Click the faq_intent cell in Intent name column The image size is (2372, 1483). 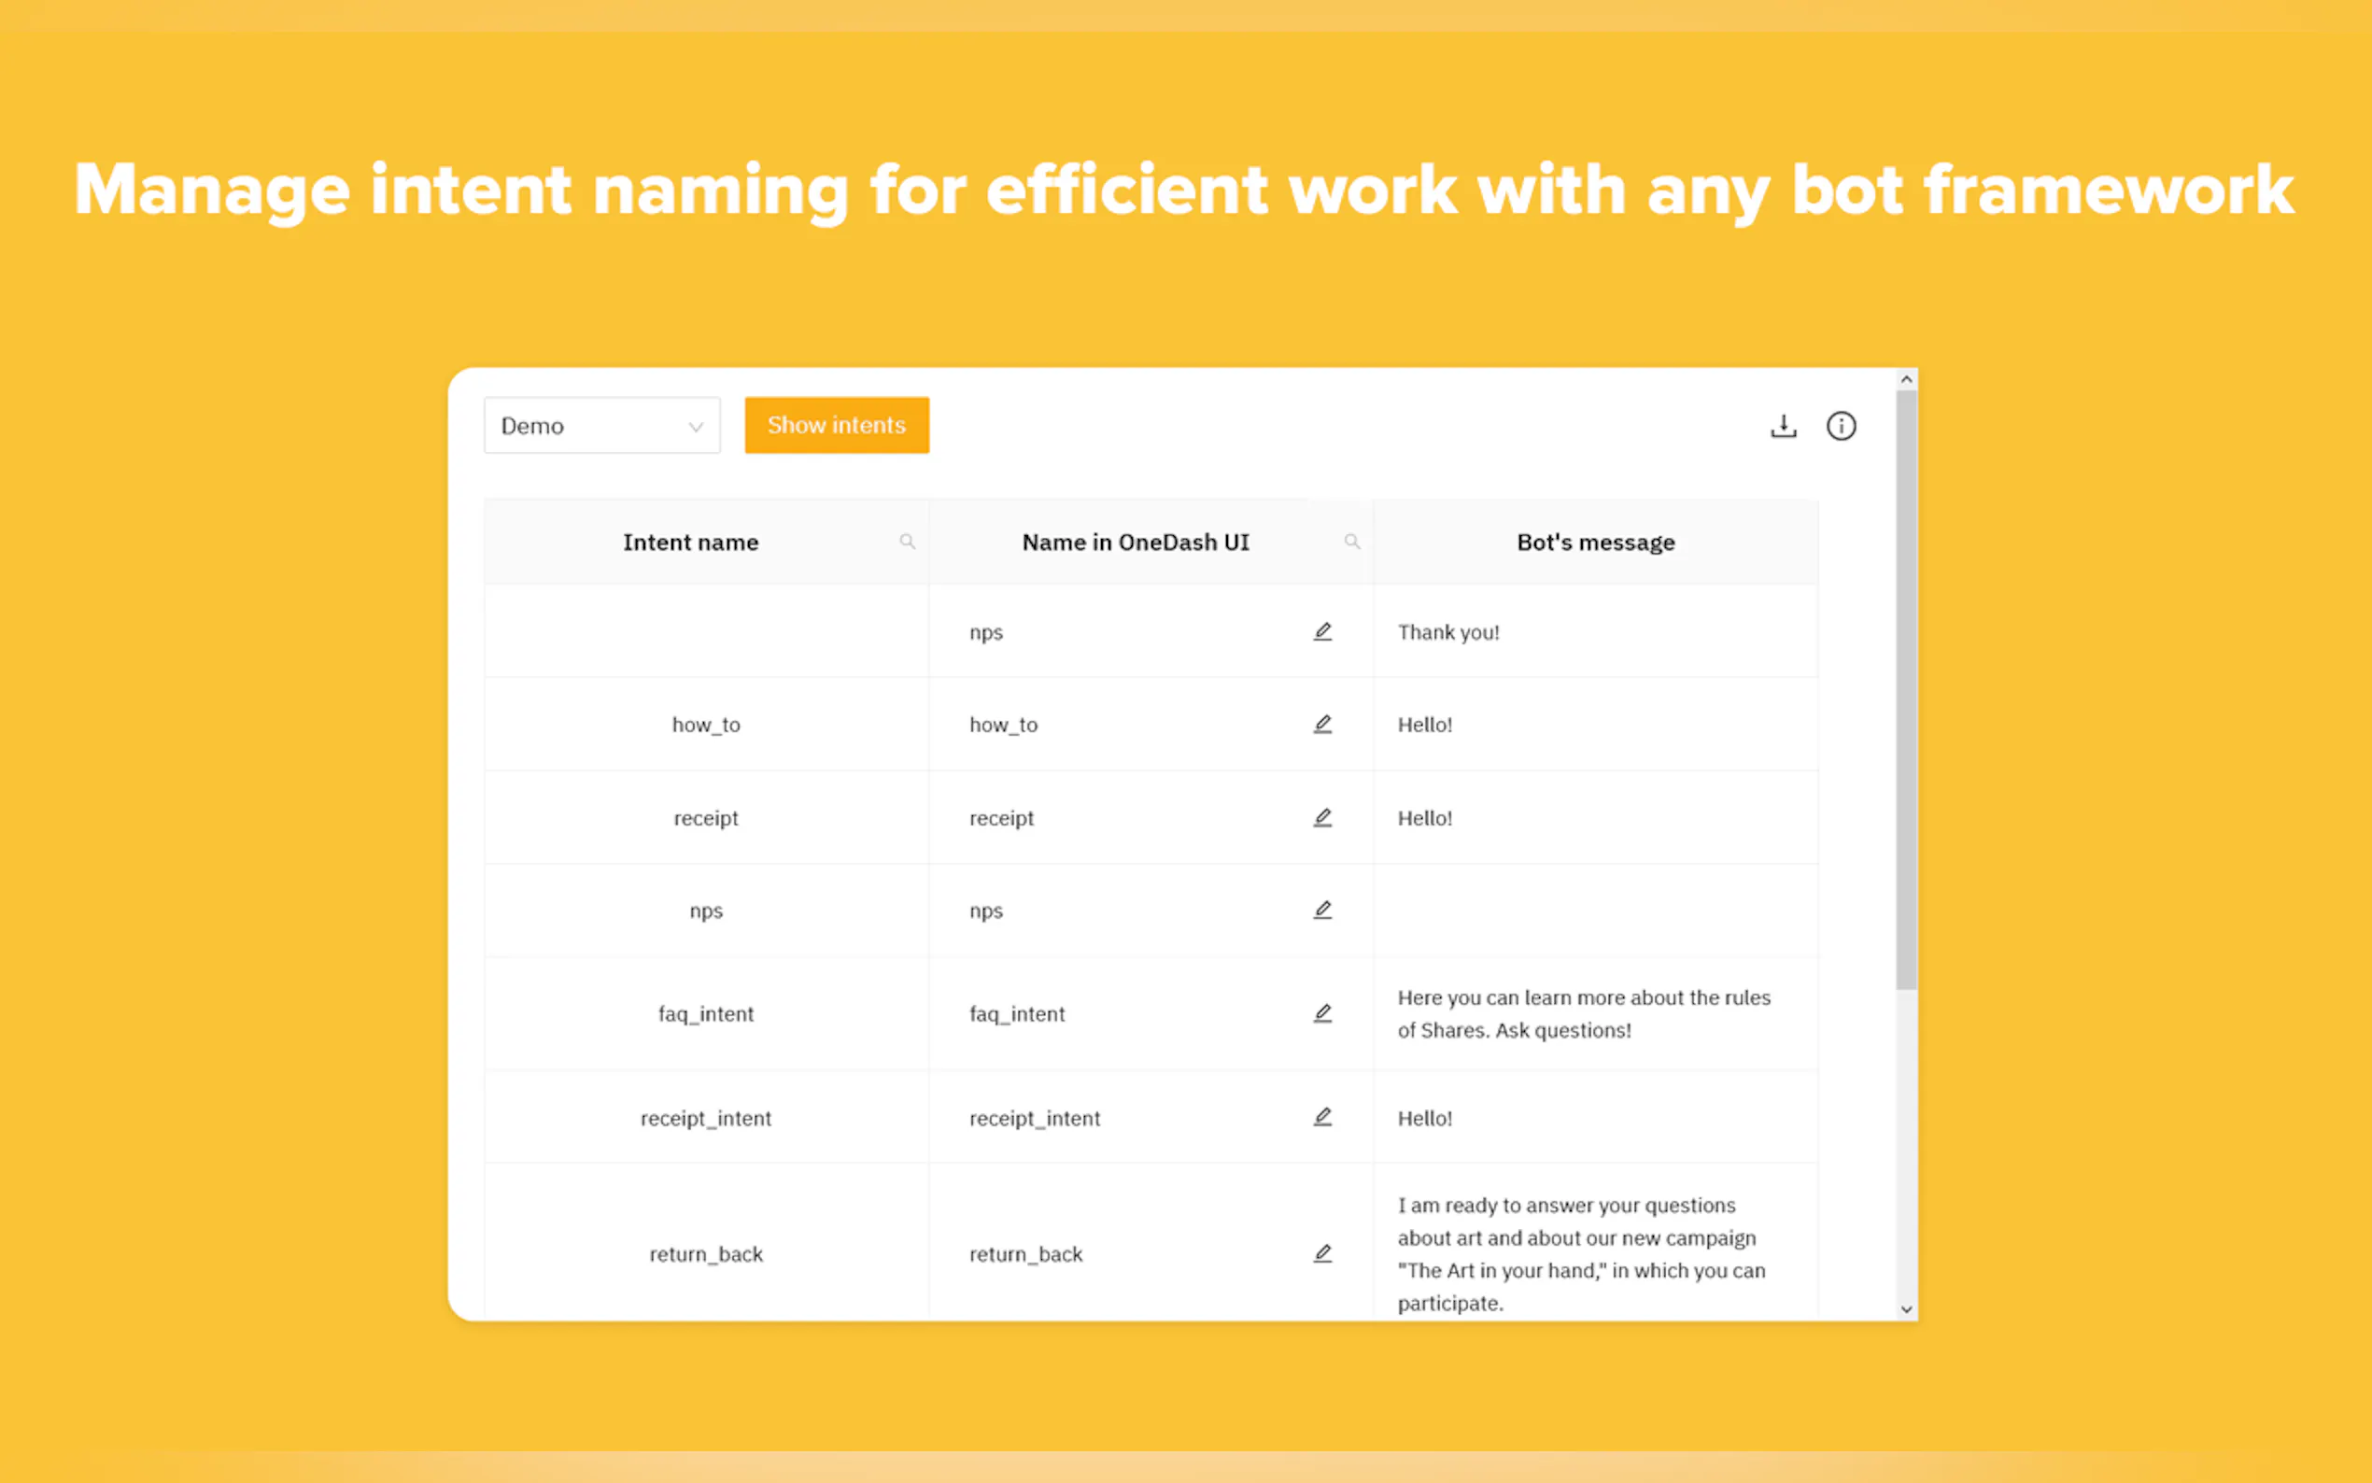click(x=705, y=1013)
